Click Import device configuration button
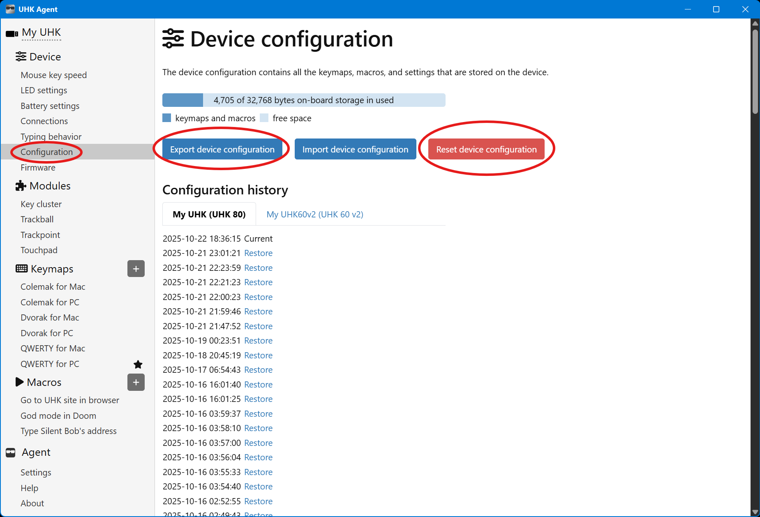The height and width of the screenshot is (517, 760). pyautogui.click(x=355, y=149)
